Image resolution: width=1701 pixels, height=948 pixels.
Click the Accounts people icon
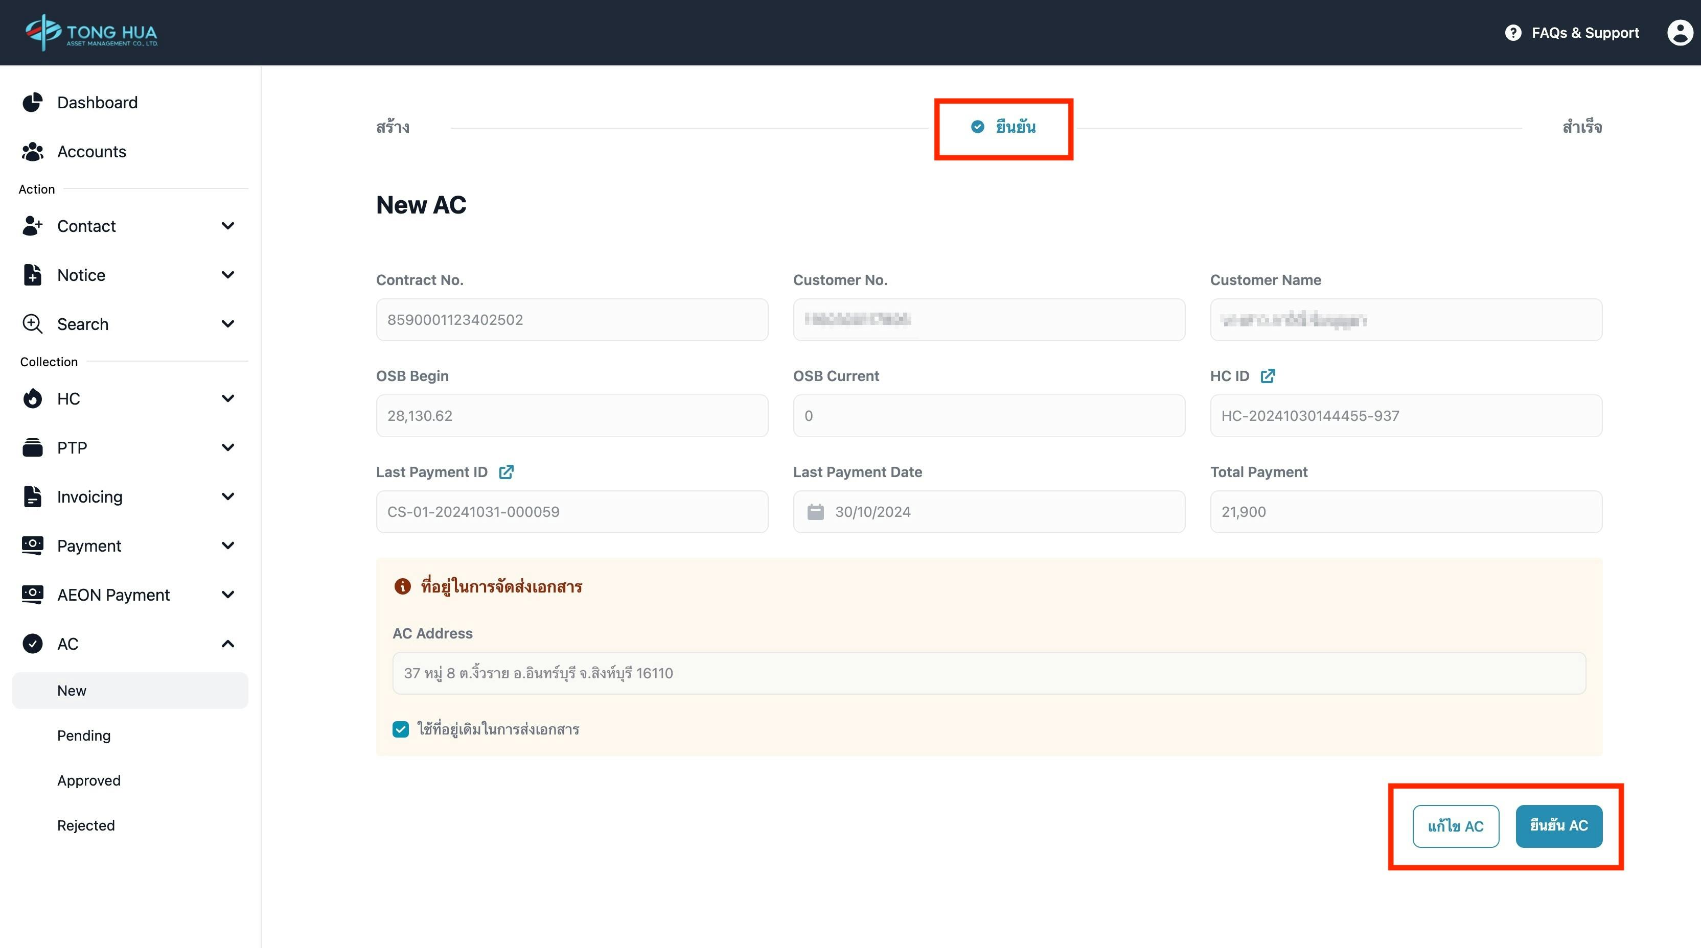point(32,152)
